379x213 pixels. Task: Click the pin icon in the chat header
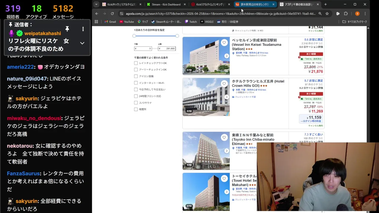(x=67, y=29)
